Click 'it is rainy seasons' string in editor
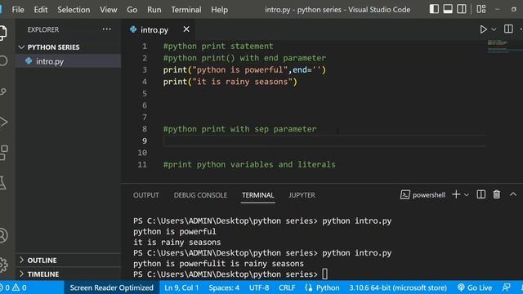The height and width of the screenshot is (294, 523). pyautogui.click(x=242, y=82)
